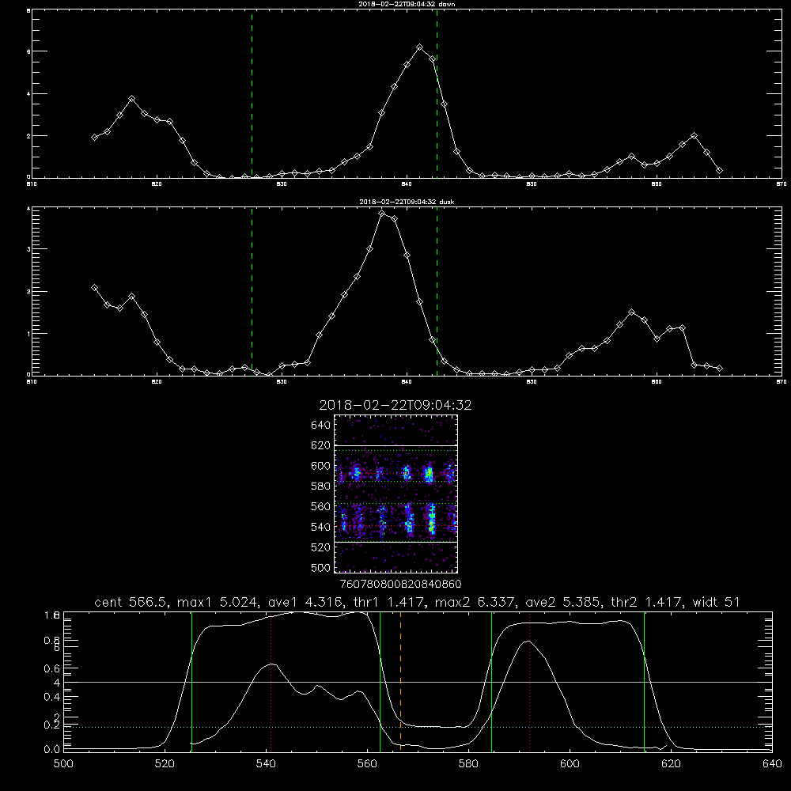Click the '500' x-axis label of the bottom plot
Image resolution: width=791 pixels, height=791 pixels.
(63, 764)
